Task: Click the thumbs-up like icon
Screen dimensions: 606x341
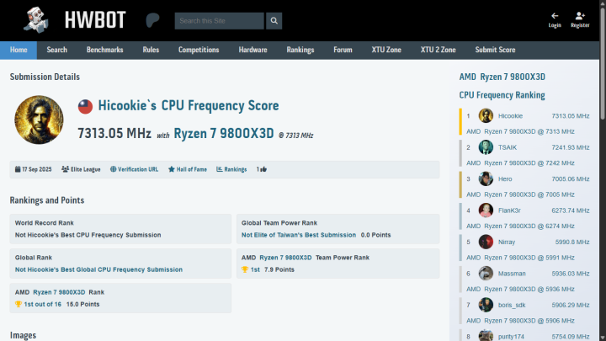Action: coord(263,169)
